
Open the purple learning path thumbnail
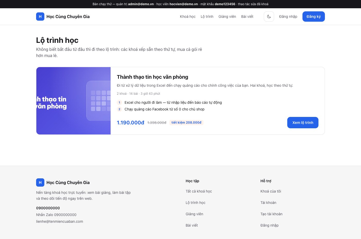point(73,101)
